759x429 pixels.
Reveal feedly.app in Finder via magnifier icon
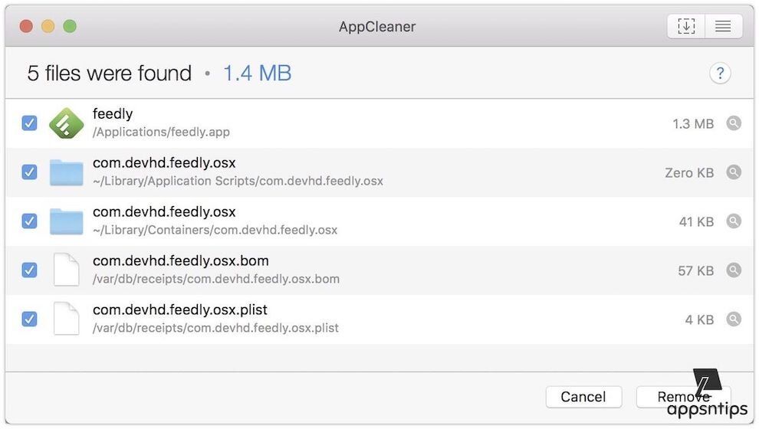pyautogui.click(x=734, y=123)
